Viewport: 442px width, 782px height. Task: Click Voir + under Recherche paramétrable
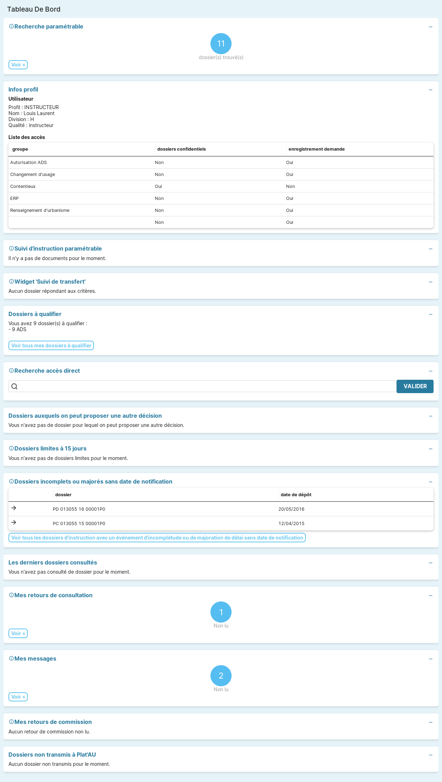18,65
